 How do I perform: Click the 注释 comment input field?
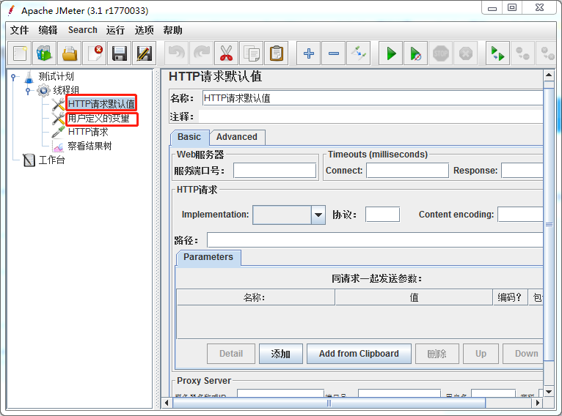click(x=371, y=116)
